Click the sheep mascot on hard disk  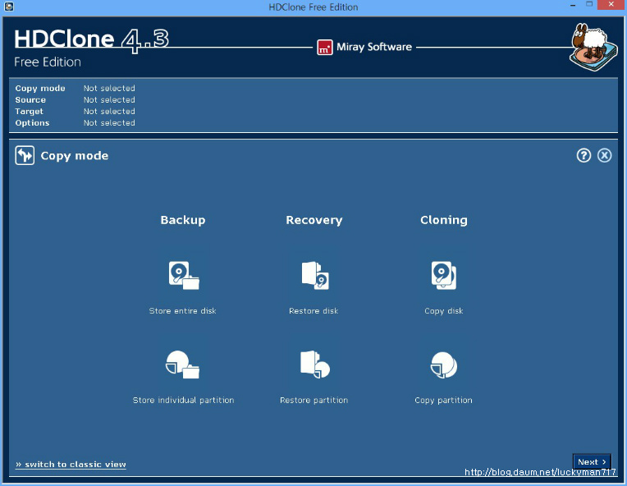point(593,47)
